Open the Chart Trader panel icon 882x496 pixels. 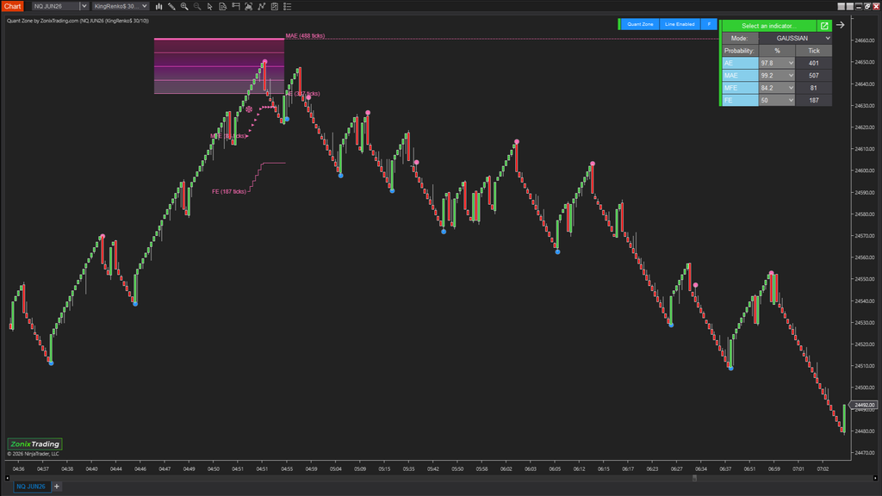click(236, 6)
